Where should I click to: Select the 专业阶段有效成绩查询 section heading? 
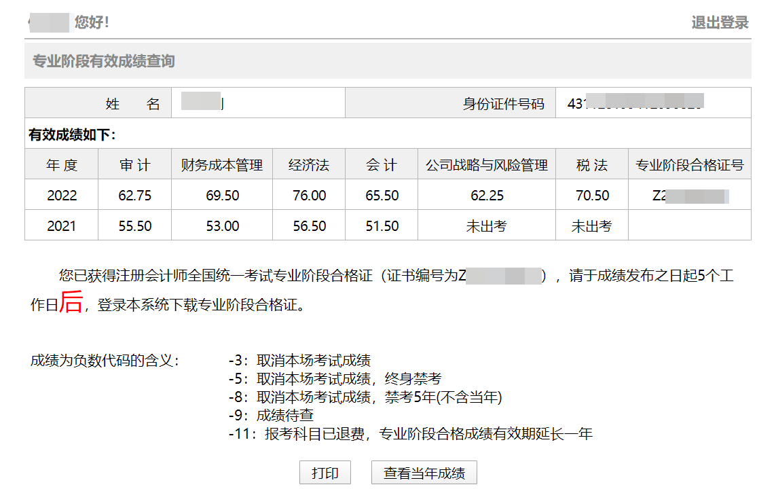pos(104,61)
